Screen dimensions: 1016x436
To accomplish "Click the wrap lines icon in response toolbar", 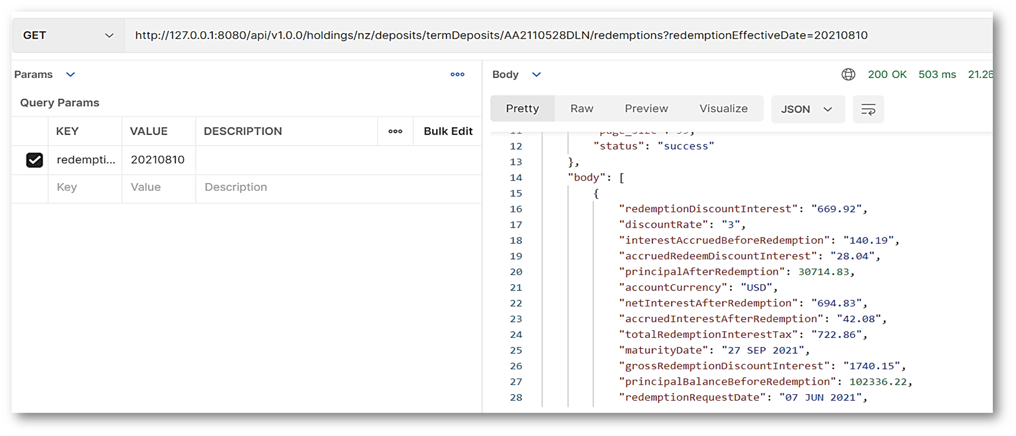I will (868, 109).
